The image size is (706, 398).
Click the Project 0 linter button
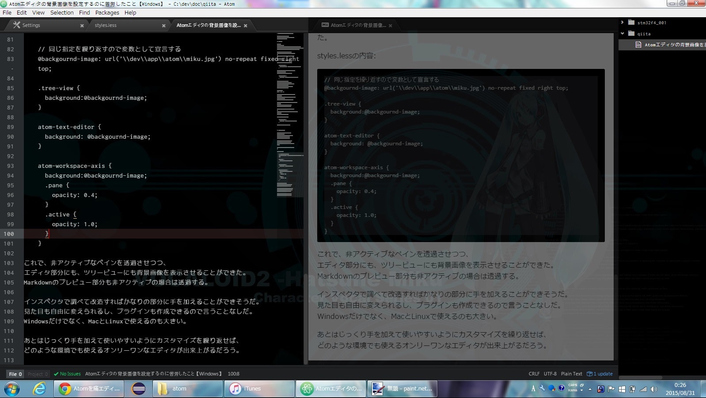[x=38, y=374]
